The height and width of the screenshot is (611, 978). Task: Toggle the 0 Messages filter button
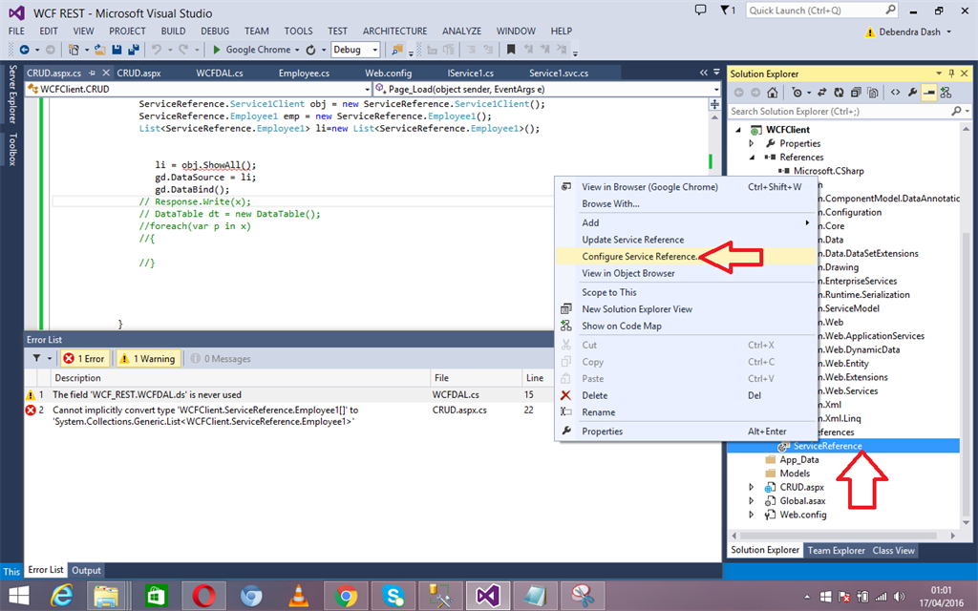(x=220, y=359)
